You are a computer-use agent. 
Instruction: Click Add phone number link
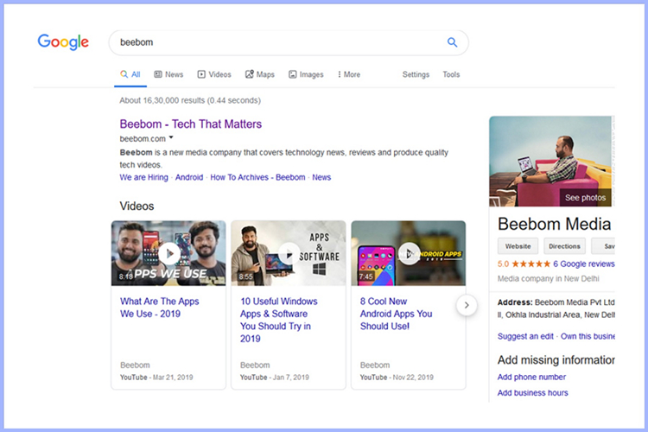tap(531, 377)
